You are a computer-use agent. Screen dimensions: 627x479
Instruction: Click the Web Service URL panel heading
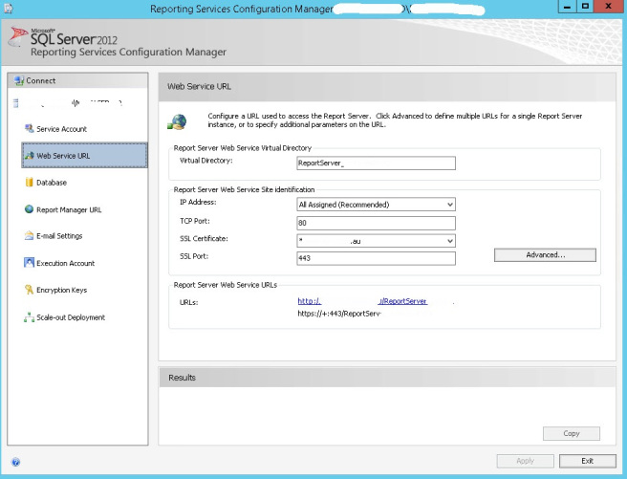[199, 86]
